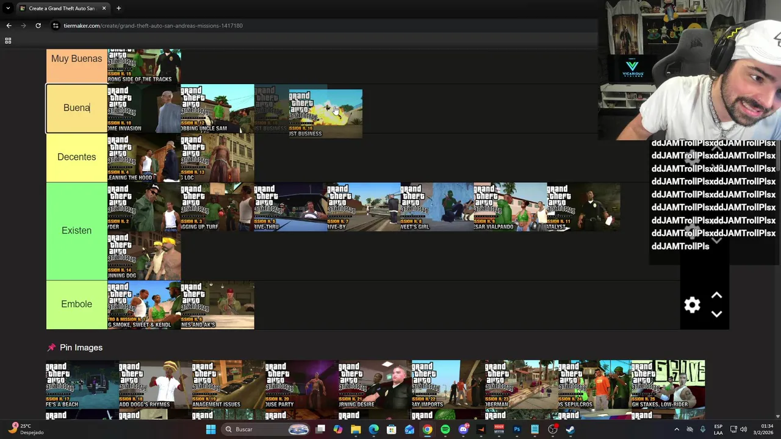Click the tiermaker.com address bar URL
This screenshot has width=781, height=439.
pyautogui.click(x=153, y=26)
